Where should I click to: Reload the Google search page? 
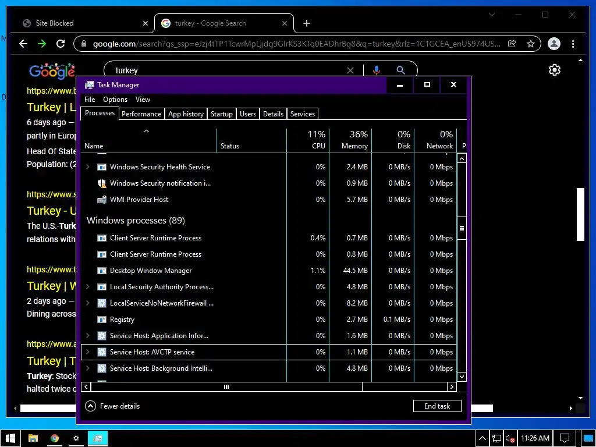61,44
